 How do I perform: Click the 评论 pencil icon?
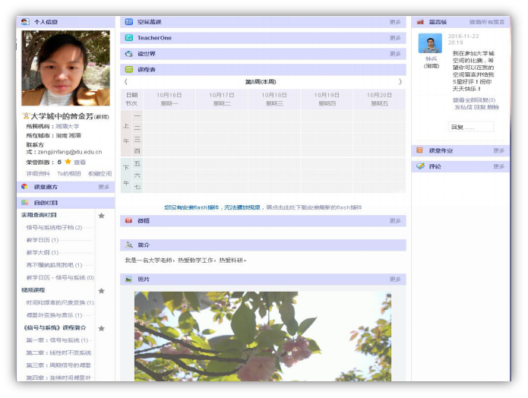click(x=420, y=166)
